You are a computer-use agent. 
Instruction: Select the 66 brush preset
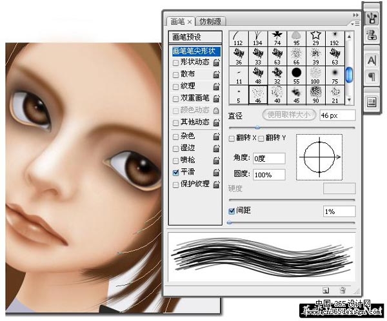coord(296,56)
